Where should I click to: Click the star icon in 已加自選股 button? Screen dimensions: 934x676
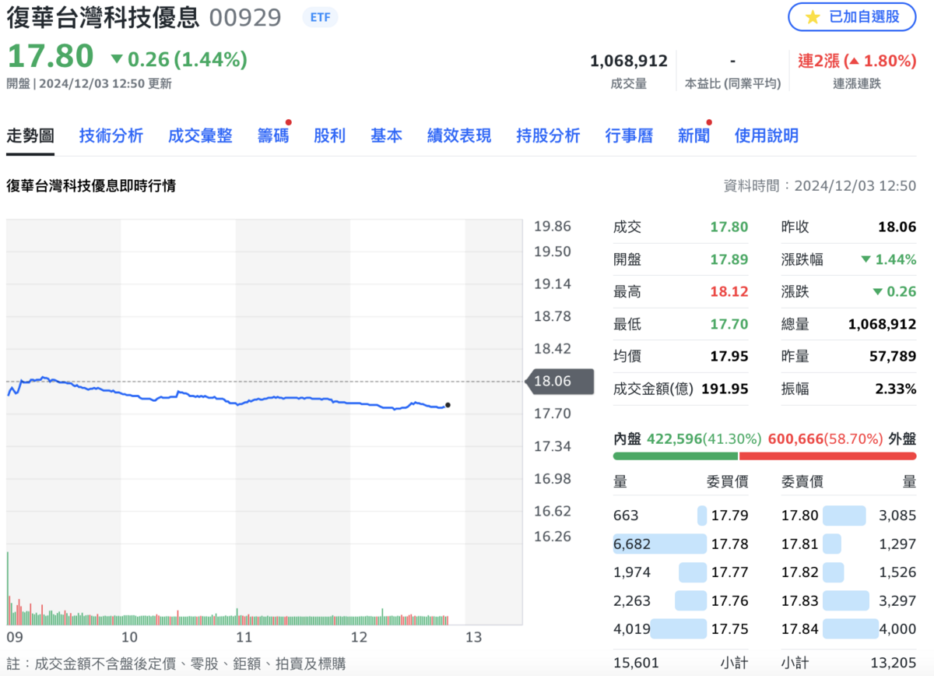[x=812, y=17]
